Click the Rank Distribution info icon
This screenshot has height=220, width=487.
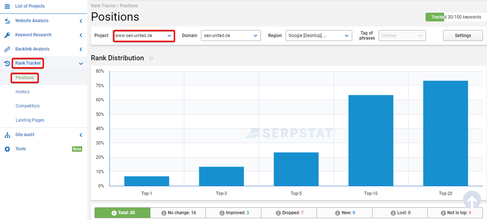tap(151, 58)
